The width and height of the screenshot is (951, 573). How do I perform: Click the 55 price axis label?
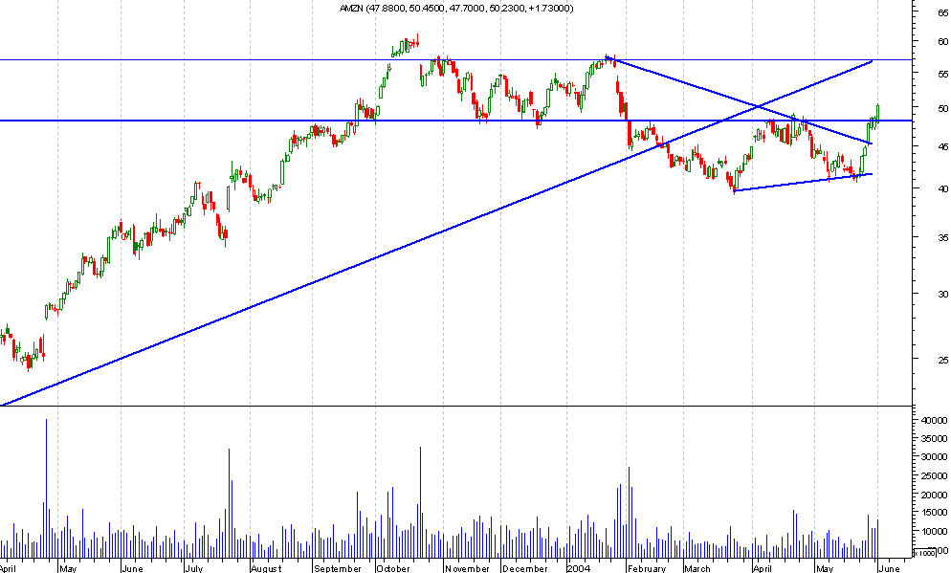coord(943,74)
